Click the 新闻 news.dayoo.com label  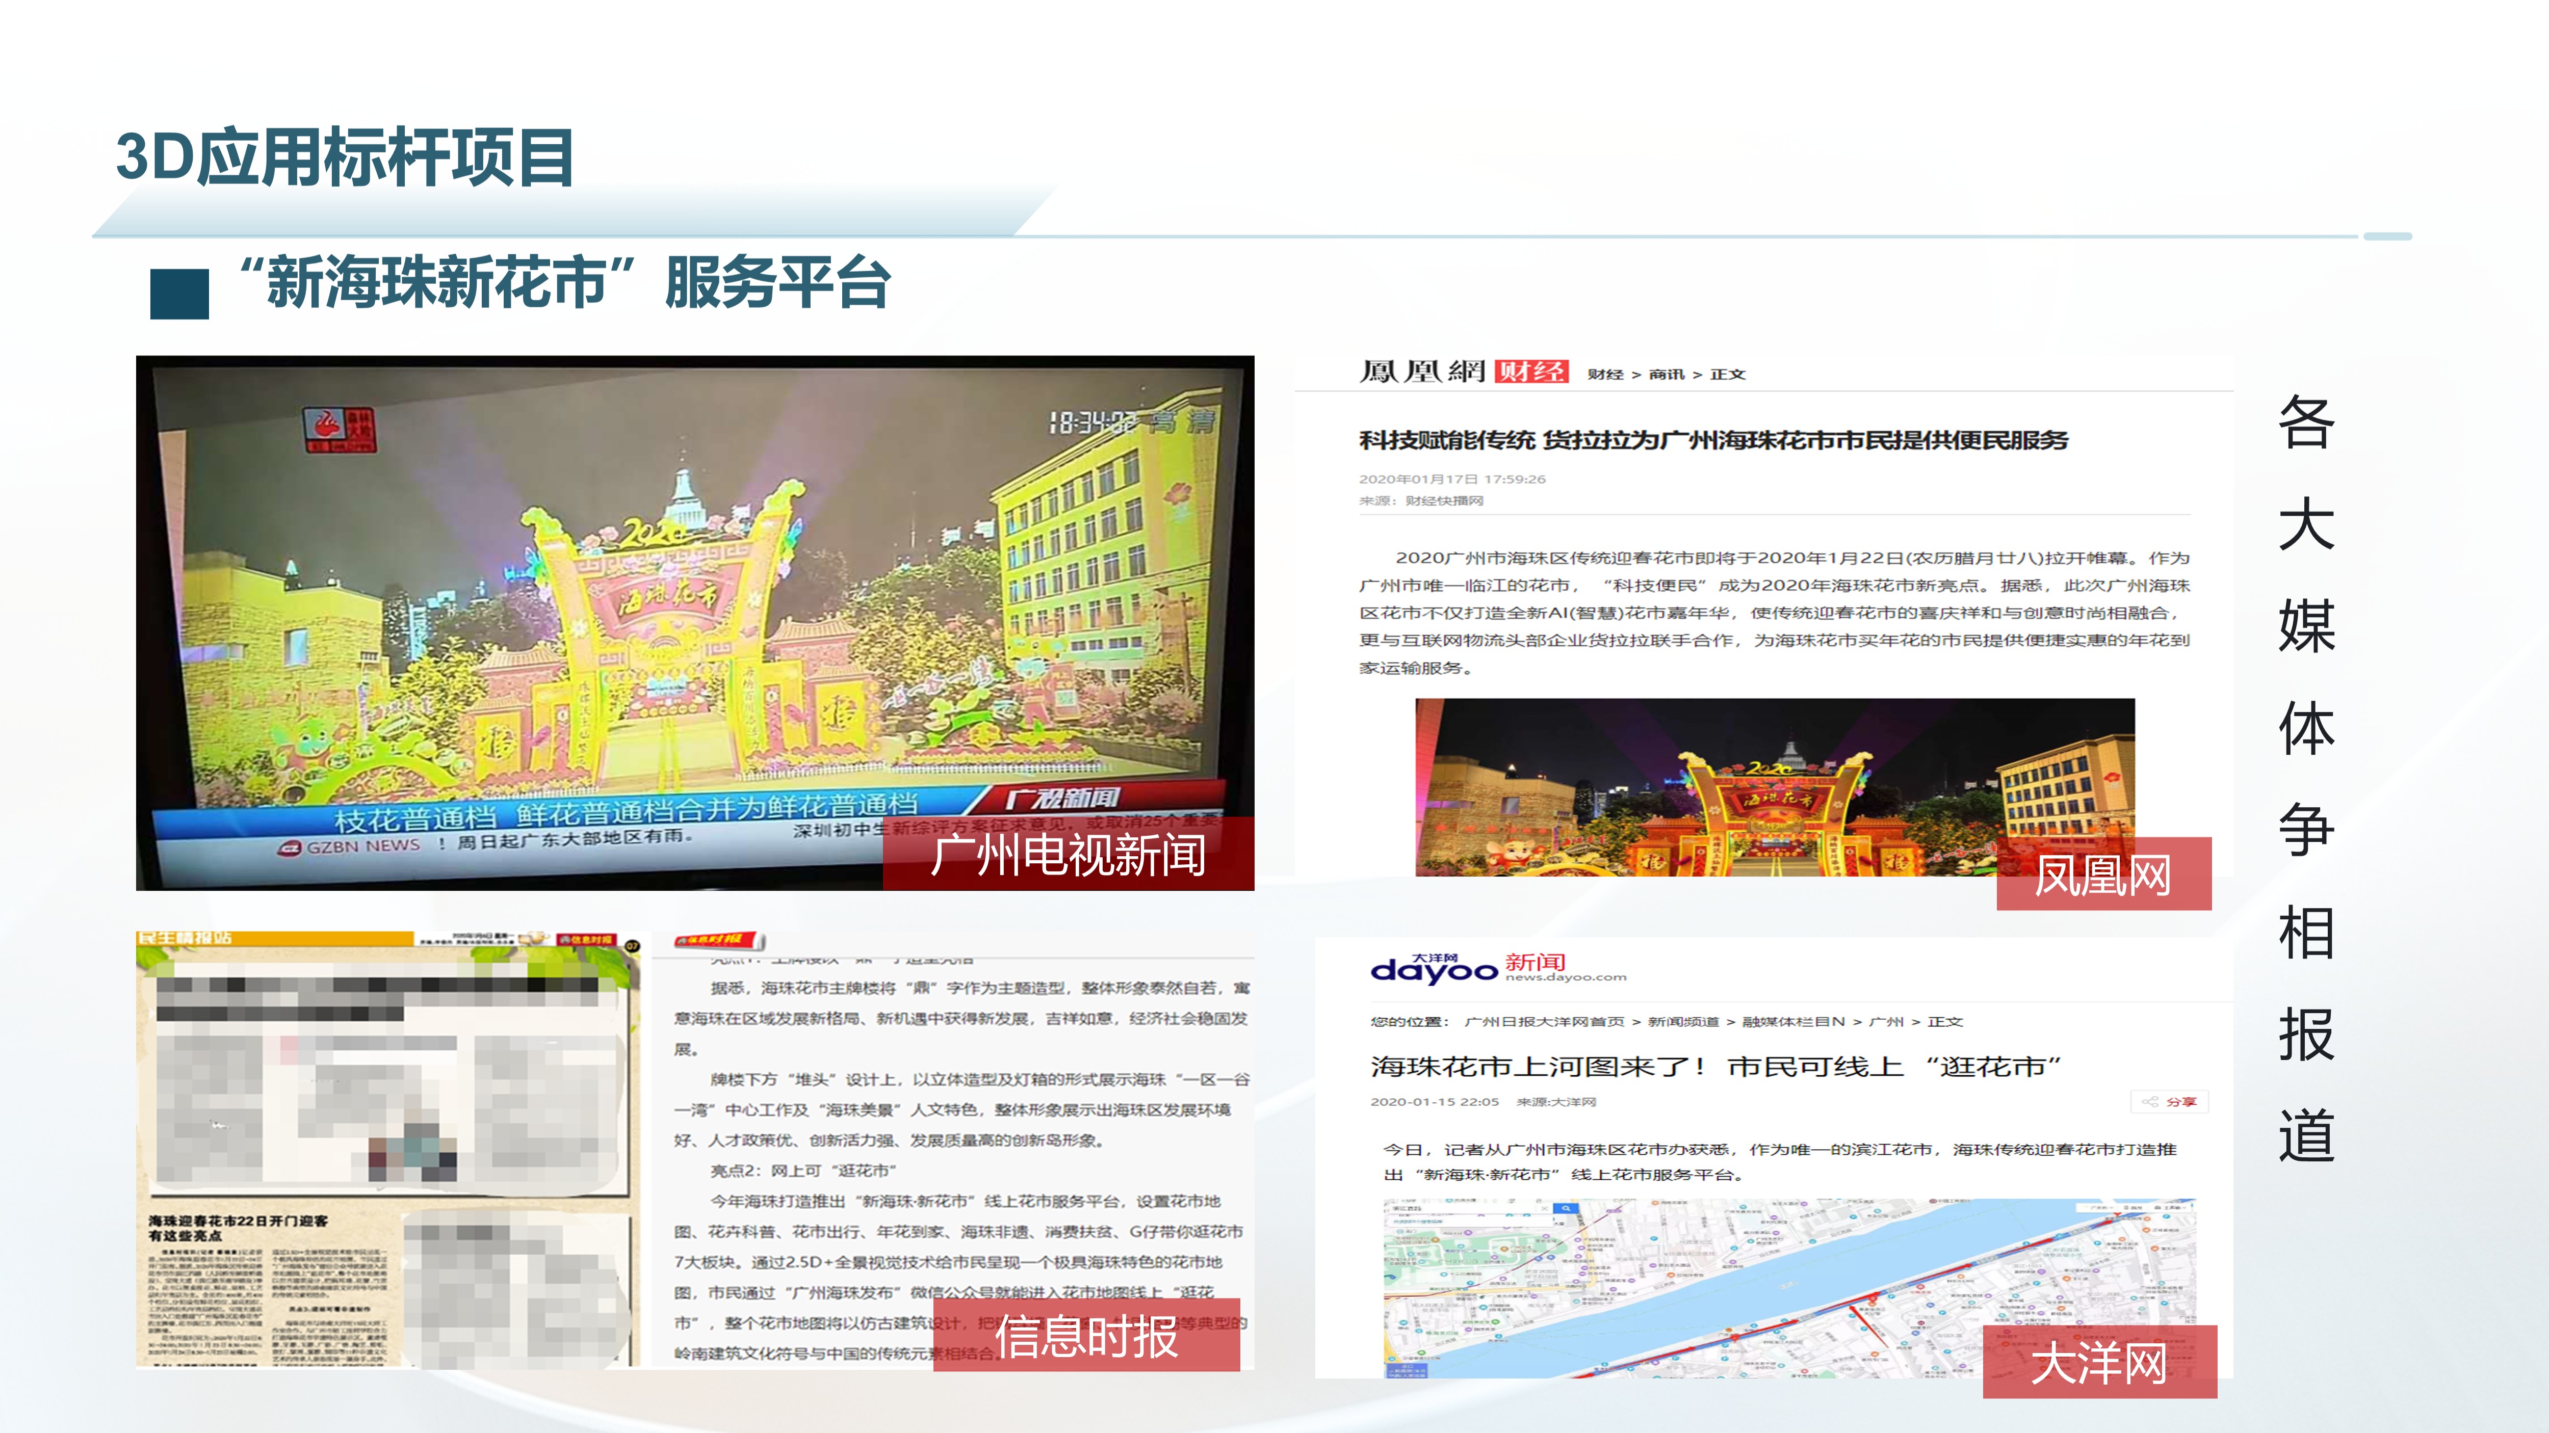click(1566, 967)
